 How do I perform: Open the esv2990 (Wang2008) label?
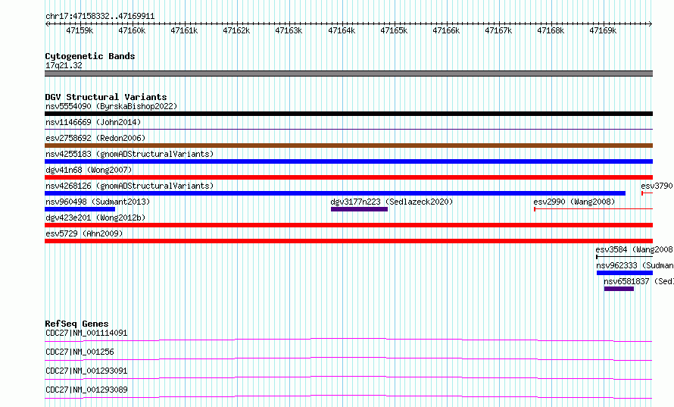pos(574,202)
